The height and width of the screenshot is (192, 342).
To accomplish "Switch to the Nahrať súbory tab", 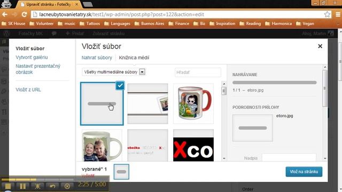I will click(97, 58).
